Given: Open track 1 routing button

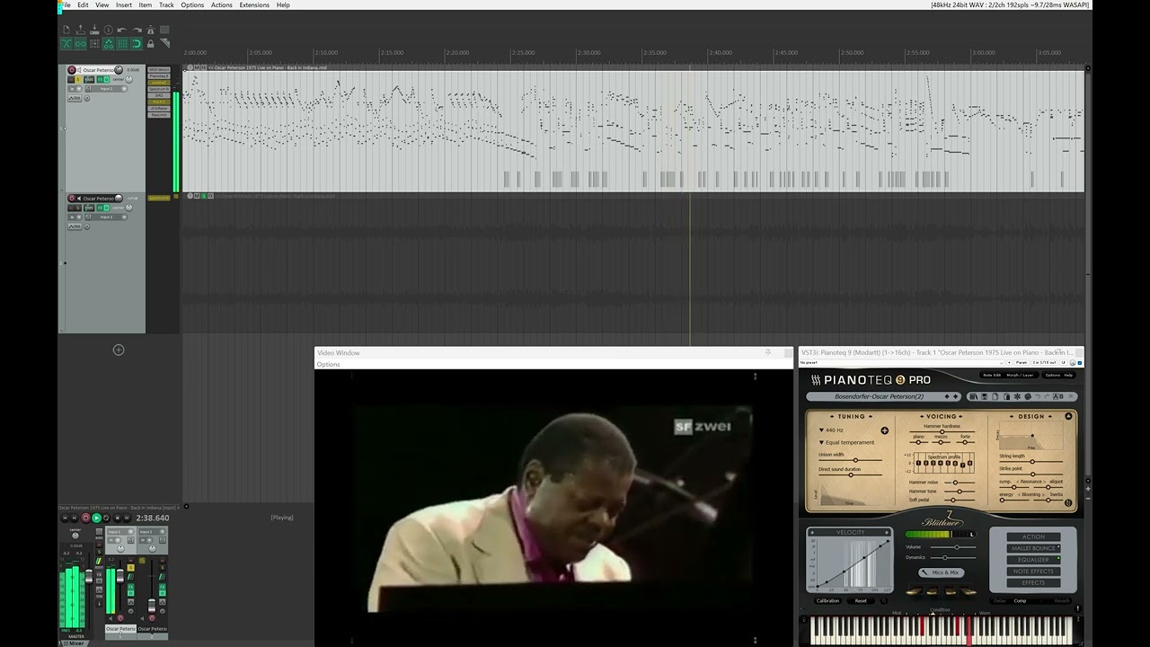Looking at the screenshot, I should tap(89, 79).
